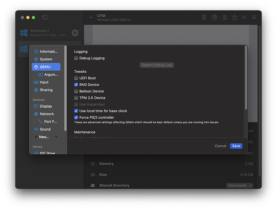Expand the New... device dropdown

(56, 137)
